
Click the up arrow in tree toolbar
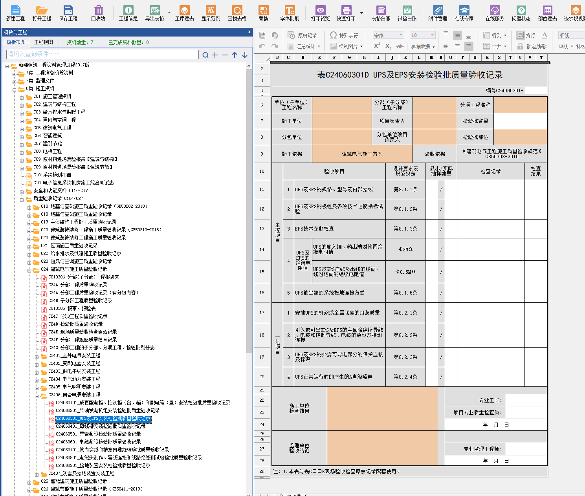235,55
